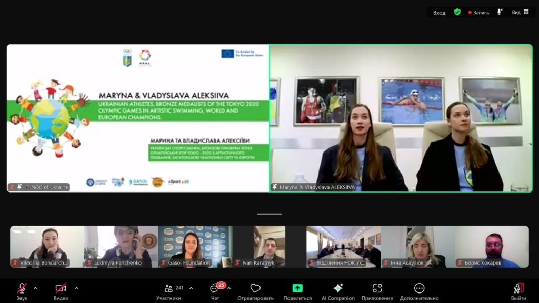
Task: Expand audio options arrow next to Звук
Action: [35, 288]
